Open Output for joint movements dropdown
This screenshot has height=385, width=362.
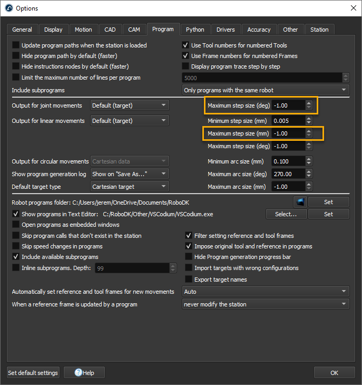[x=130, y=105]
